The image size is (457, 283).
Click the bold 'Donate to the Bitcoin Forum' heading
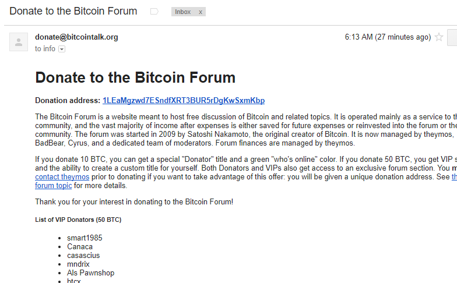[135, 77]
